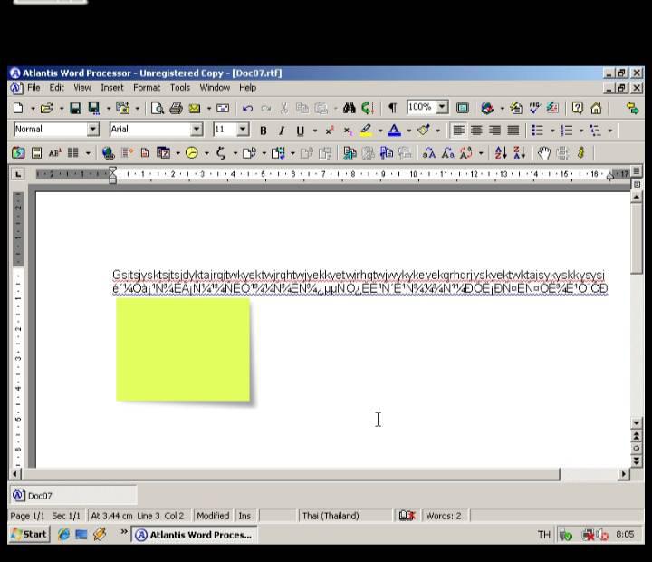The height and width of the screenshot is (562, 652).
Task: Center align the text
Action: (476, 131)
